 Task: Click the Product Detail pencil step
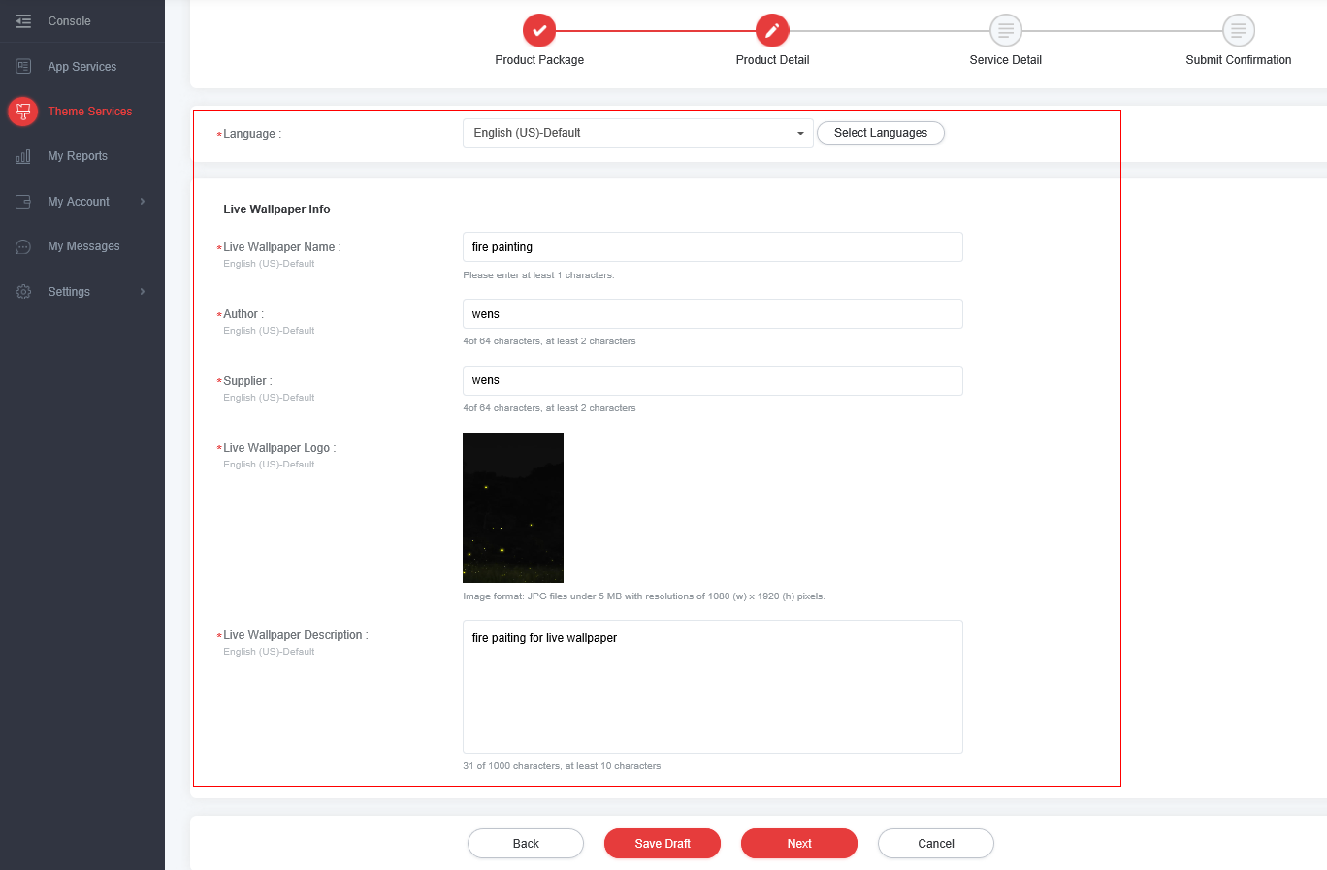pyautogui.click(x=772, y=31)
